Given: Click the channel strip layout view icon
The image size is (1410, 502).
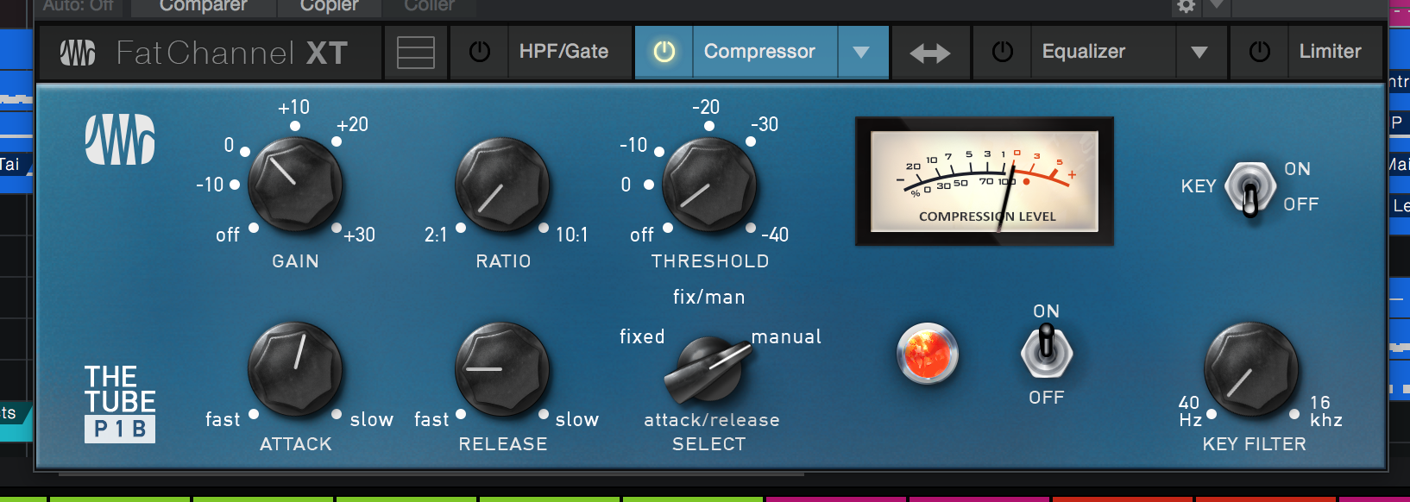Looking at the screenshot, I should click(x=415, y=53).
